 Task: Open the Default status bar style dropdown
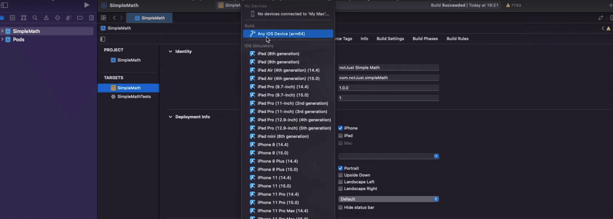pos(388,199)
